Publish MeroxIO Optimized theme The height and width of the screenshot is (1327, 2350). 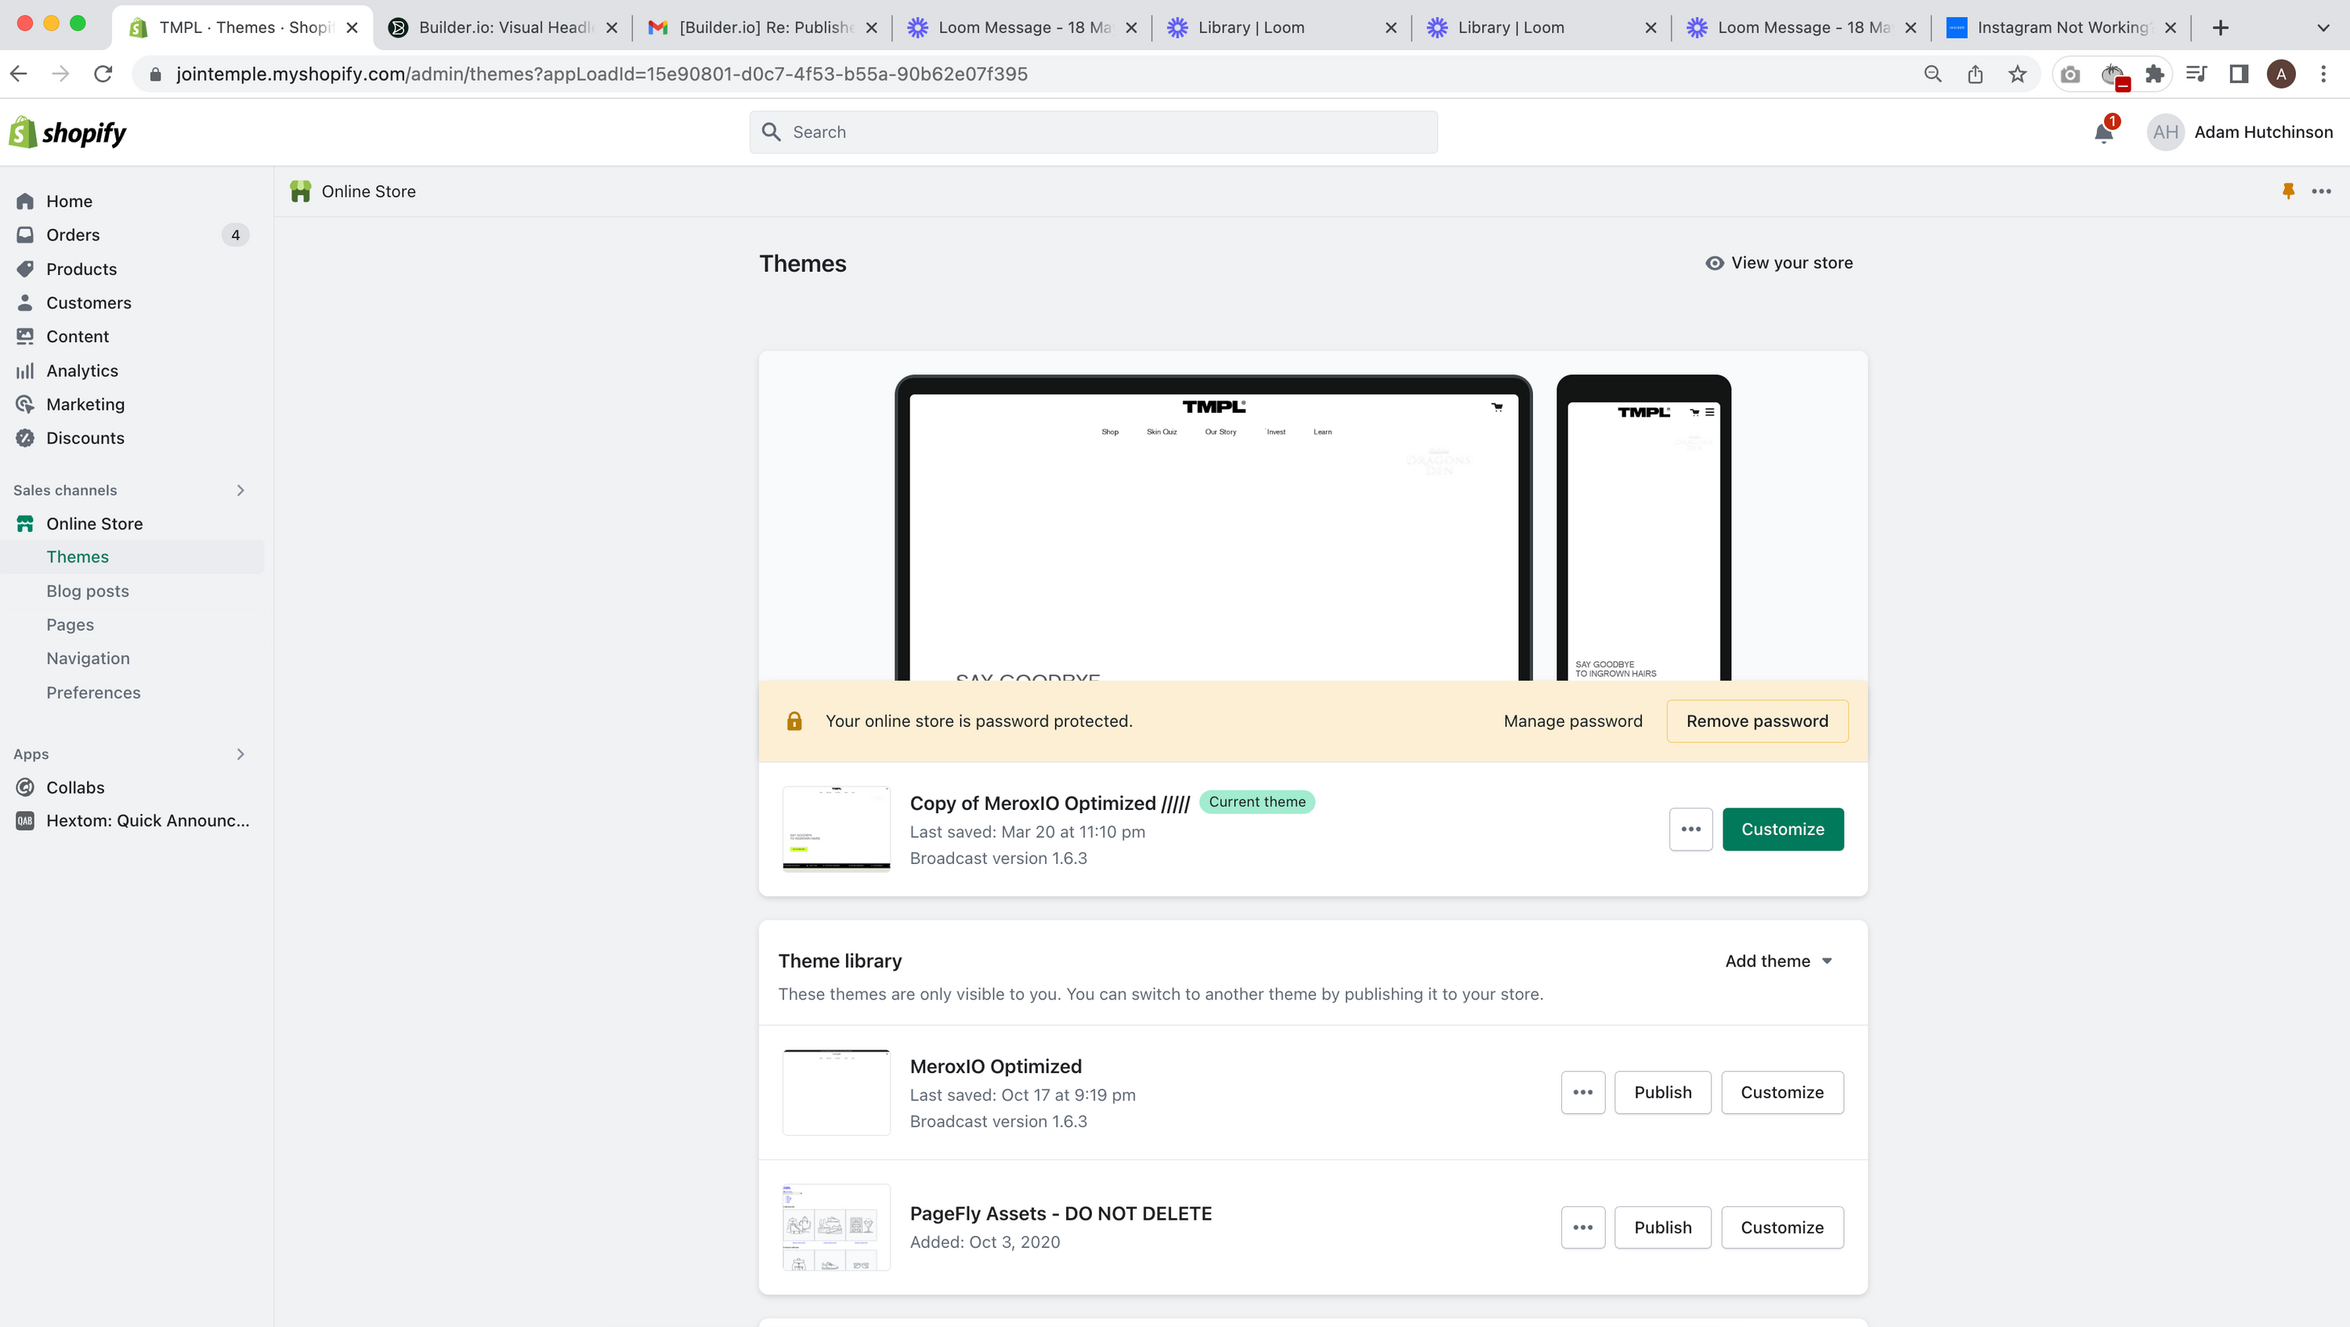coord(1662,1093)
